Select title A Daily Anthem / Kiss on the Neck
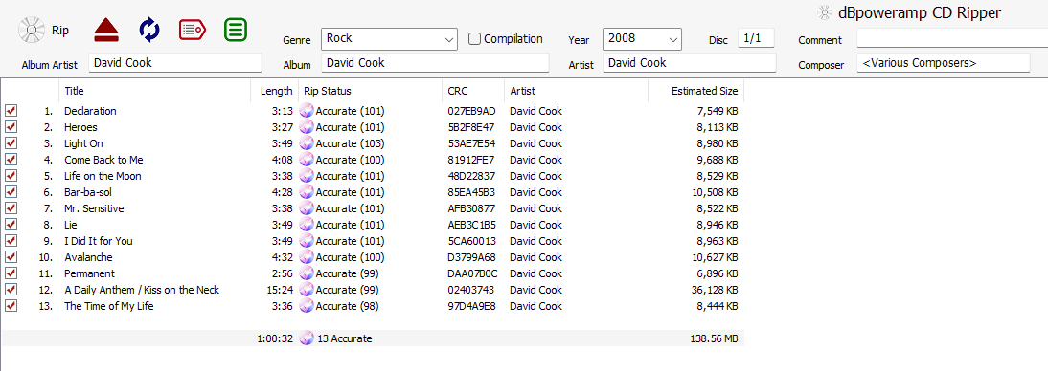Screen dimensions: 1048x371 click(142, 290)
